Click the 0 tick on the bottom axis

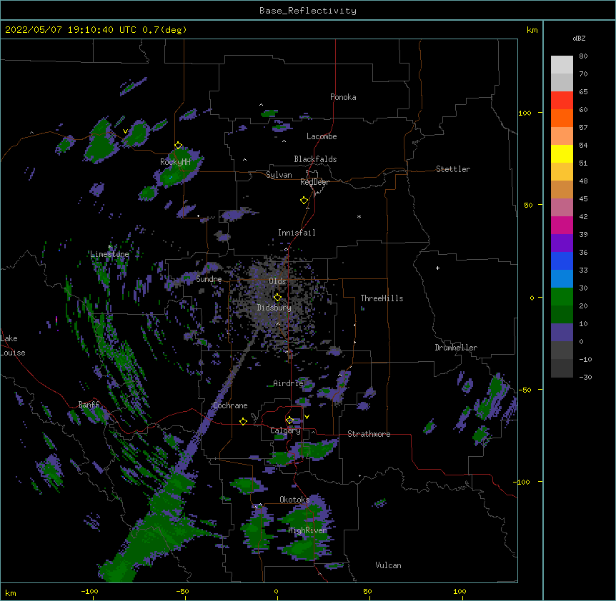(x=276, y=591)
